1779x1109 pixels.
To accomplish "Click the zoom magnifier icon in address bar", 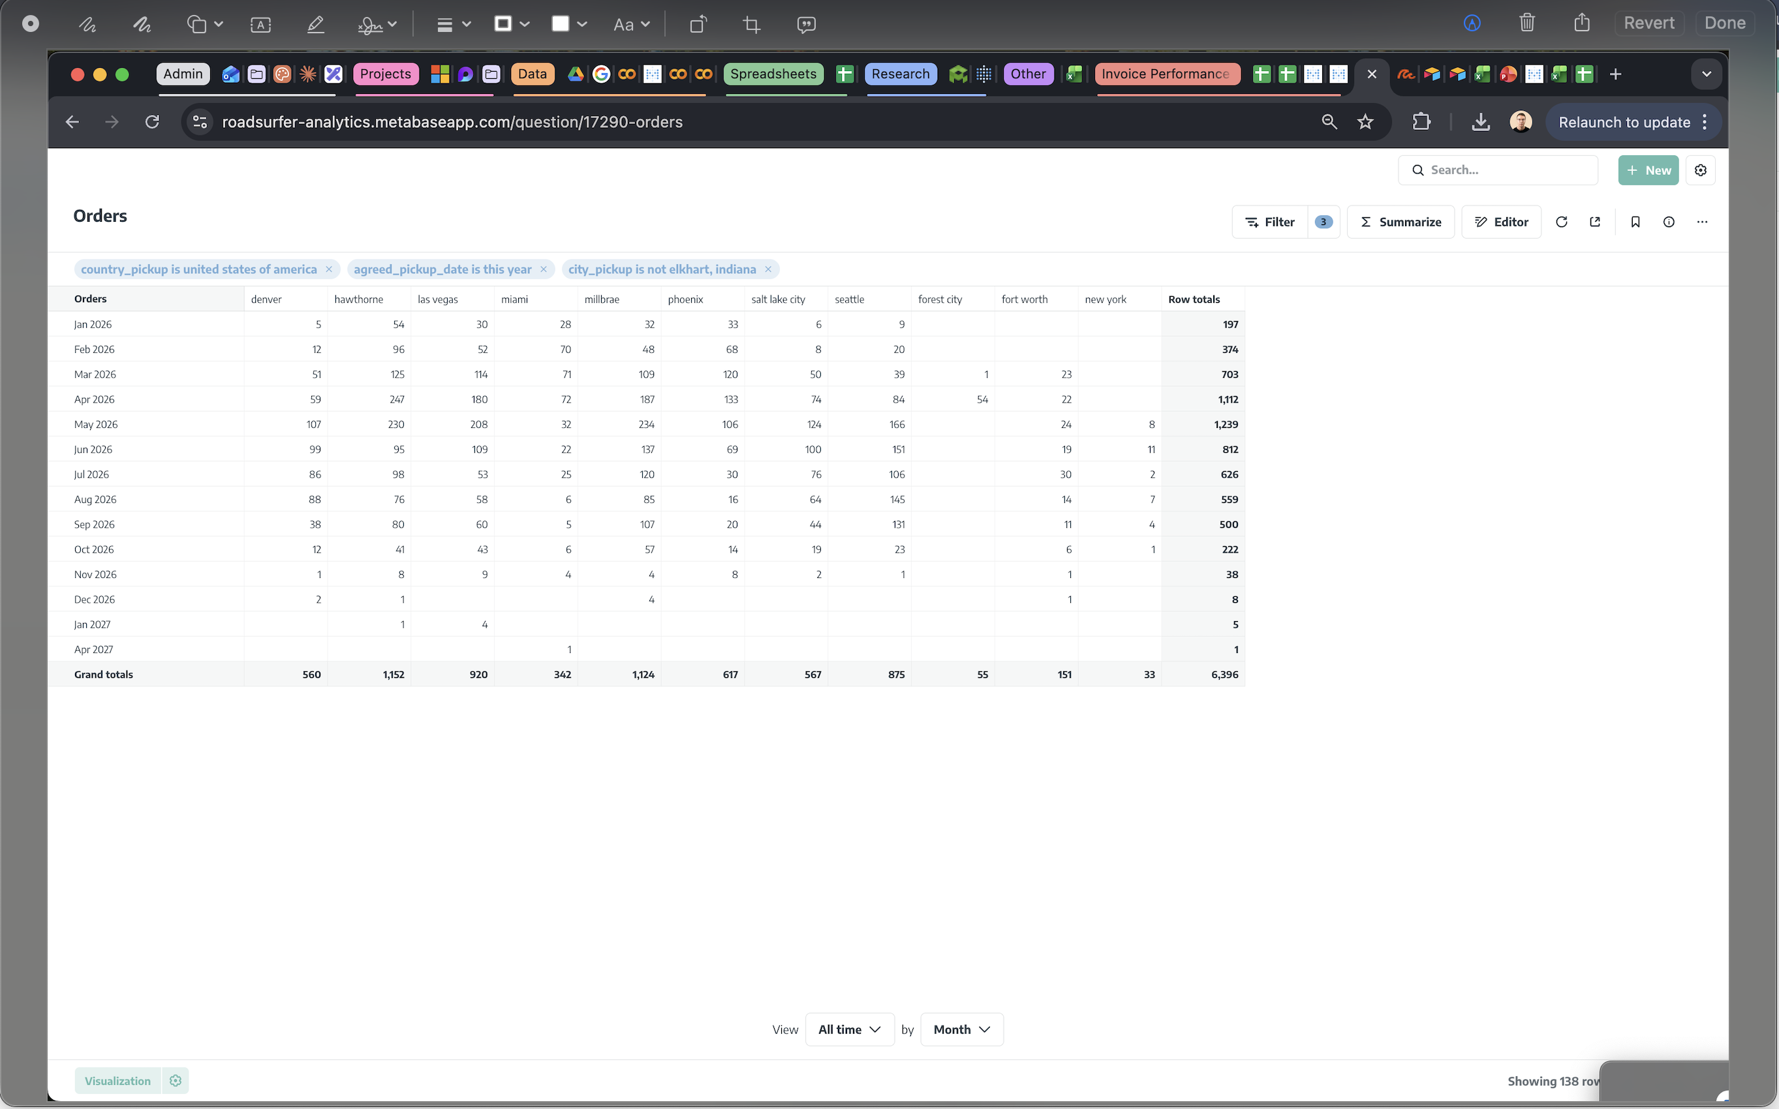I will pos(1329,122).
